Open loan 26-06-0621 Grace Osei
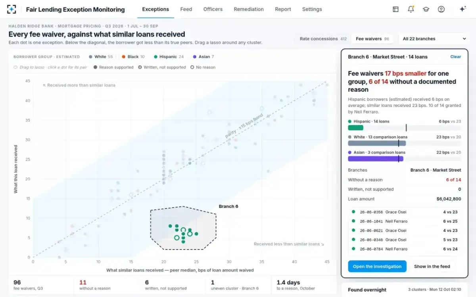The height and width of the screenshot is (297, 476). (x=405, y=230)
